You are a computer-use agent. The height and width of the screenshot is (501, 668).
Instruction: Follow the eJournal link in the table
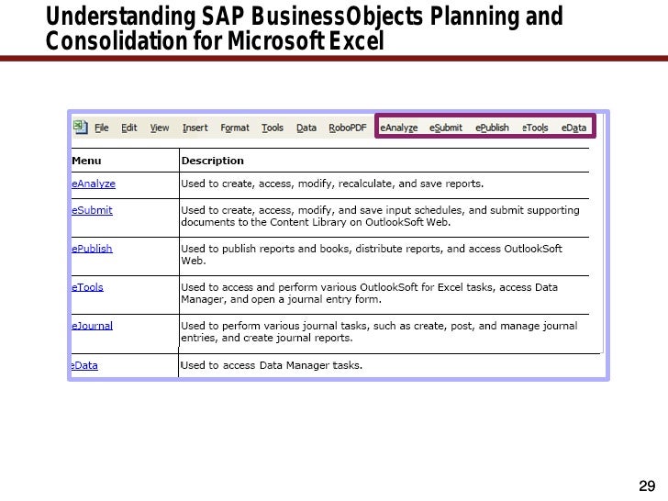click(92, 326)
